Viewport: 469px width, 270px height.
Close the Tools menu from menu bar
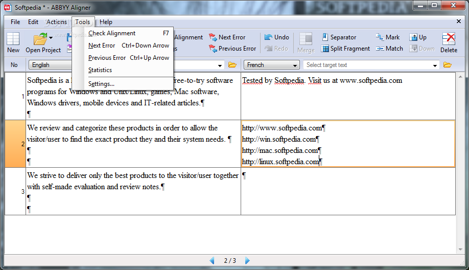(83, 22)
